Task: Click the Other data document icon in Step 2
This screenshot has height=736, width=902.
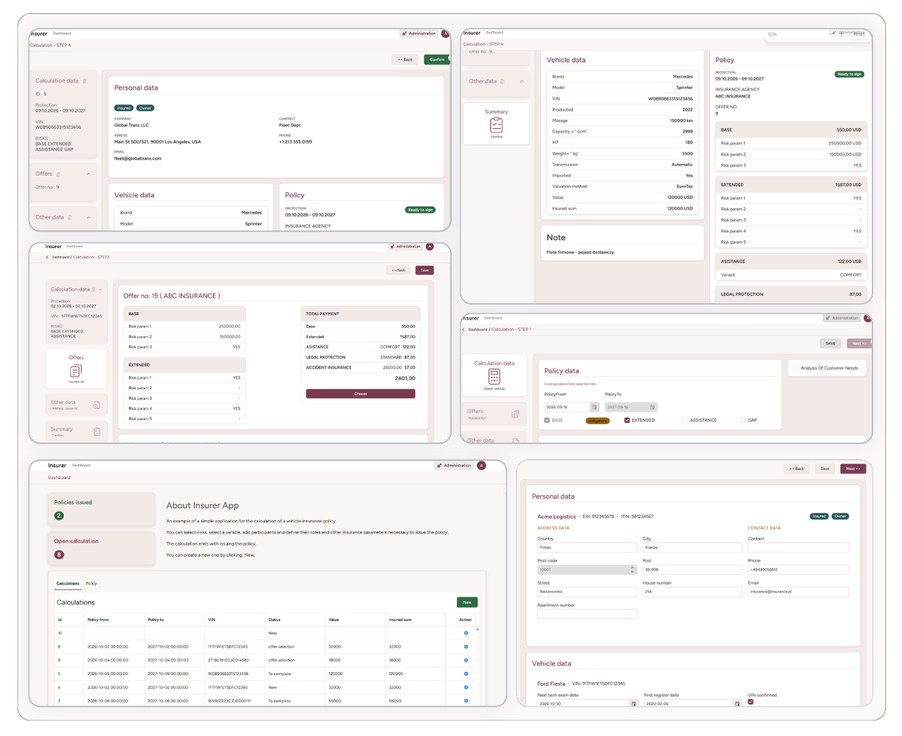Action: [97, 405]
